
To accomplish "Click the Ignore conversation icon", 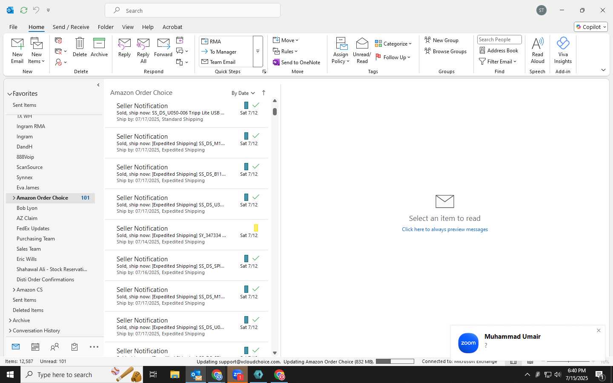I will pos(59,40).
